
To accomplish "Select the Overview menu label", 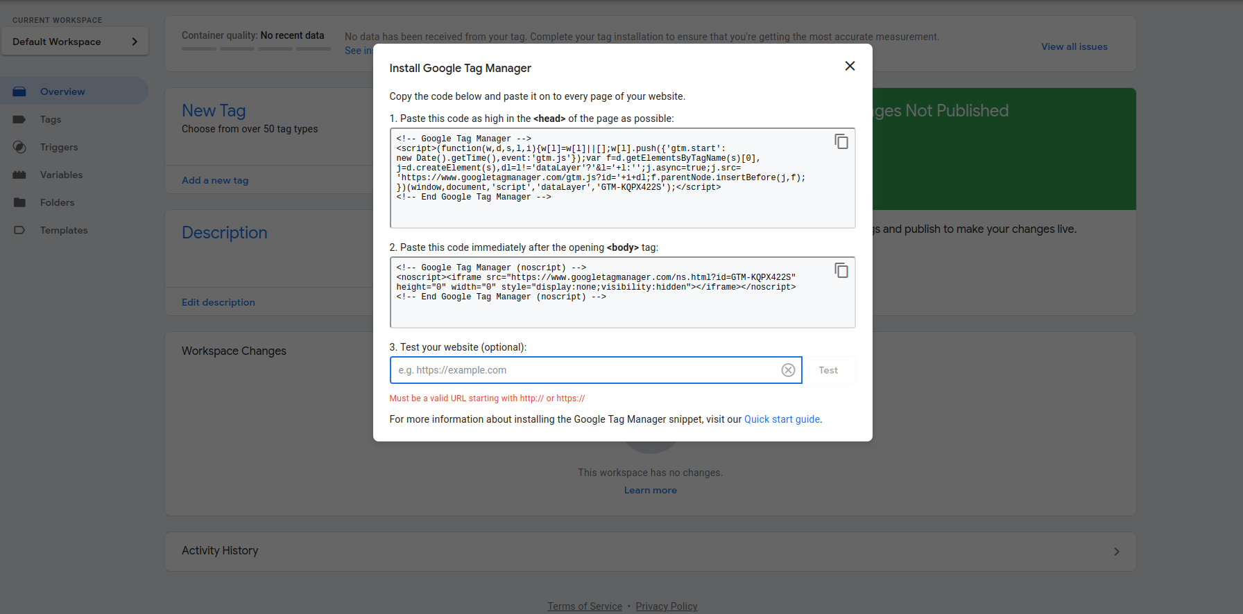I will pos(62,91).
